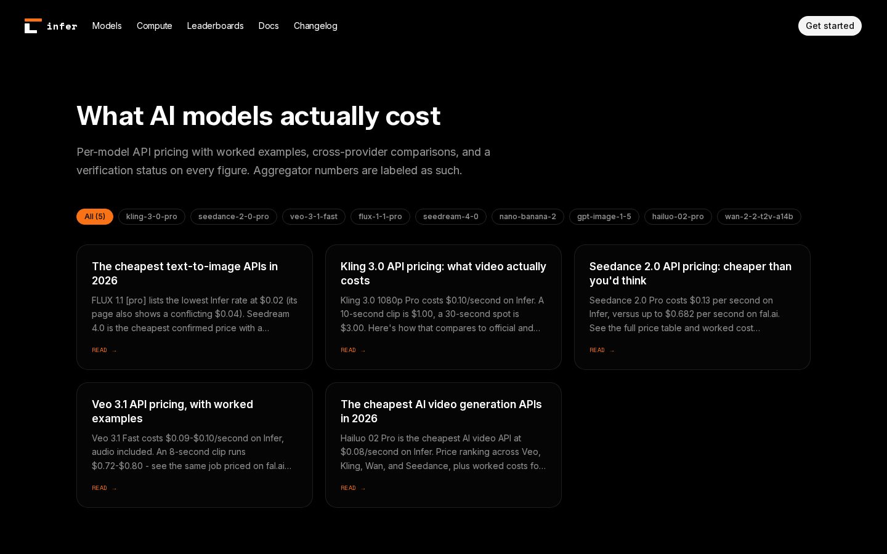The width and height of the screenshot is (887, 554).
Task: Open the Kling 3.0 API pricing article title
Action: coord(443,273)
